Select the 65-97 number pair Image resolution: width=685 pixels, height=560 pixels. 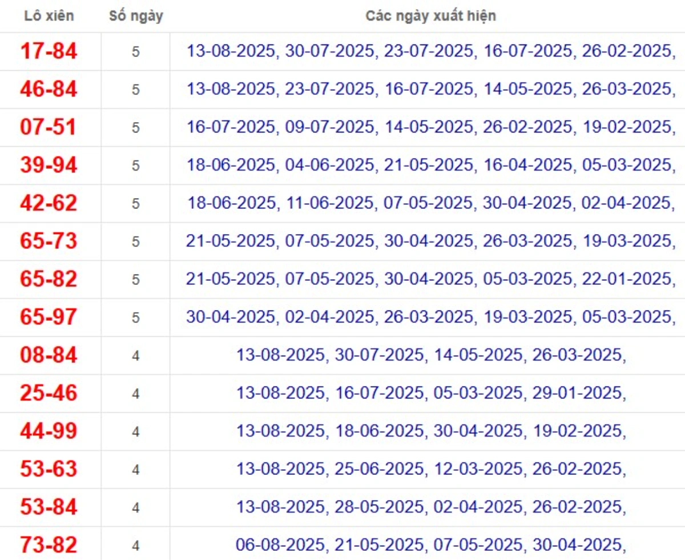tap(49, 317)
